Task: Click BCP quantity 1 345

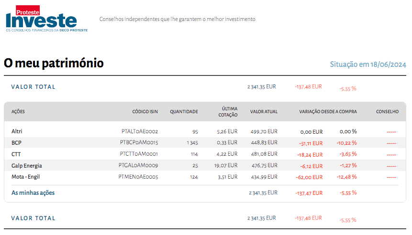Action: click(x=192, y=143)
